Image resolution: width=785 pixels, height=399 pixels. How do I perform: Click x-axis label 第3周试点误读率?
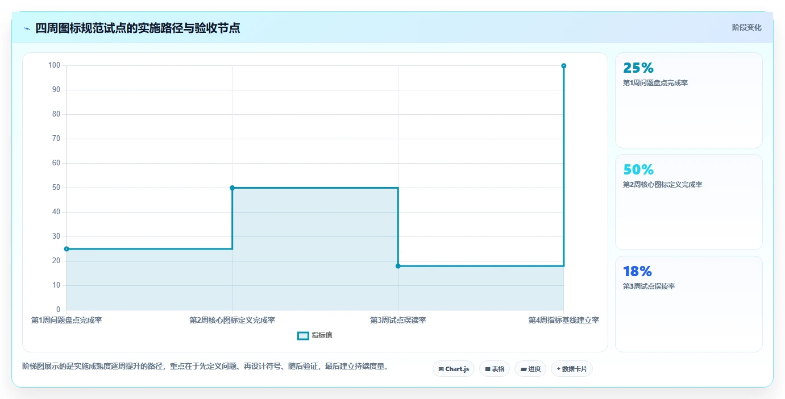[398, 321]
